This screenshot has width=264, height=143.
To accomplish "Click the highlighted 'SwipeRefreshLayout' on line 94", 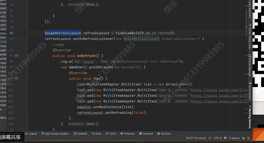I will 63,33.
